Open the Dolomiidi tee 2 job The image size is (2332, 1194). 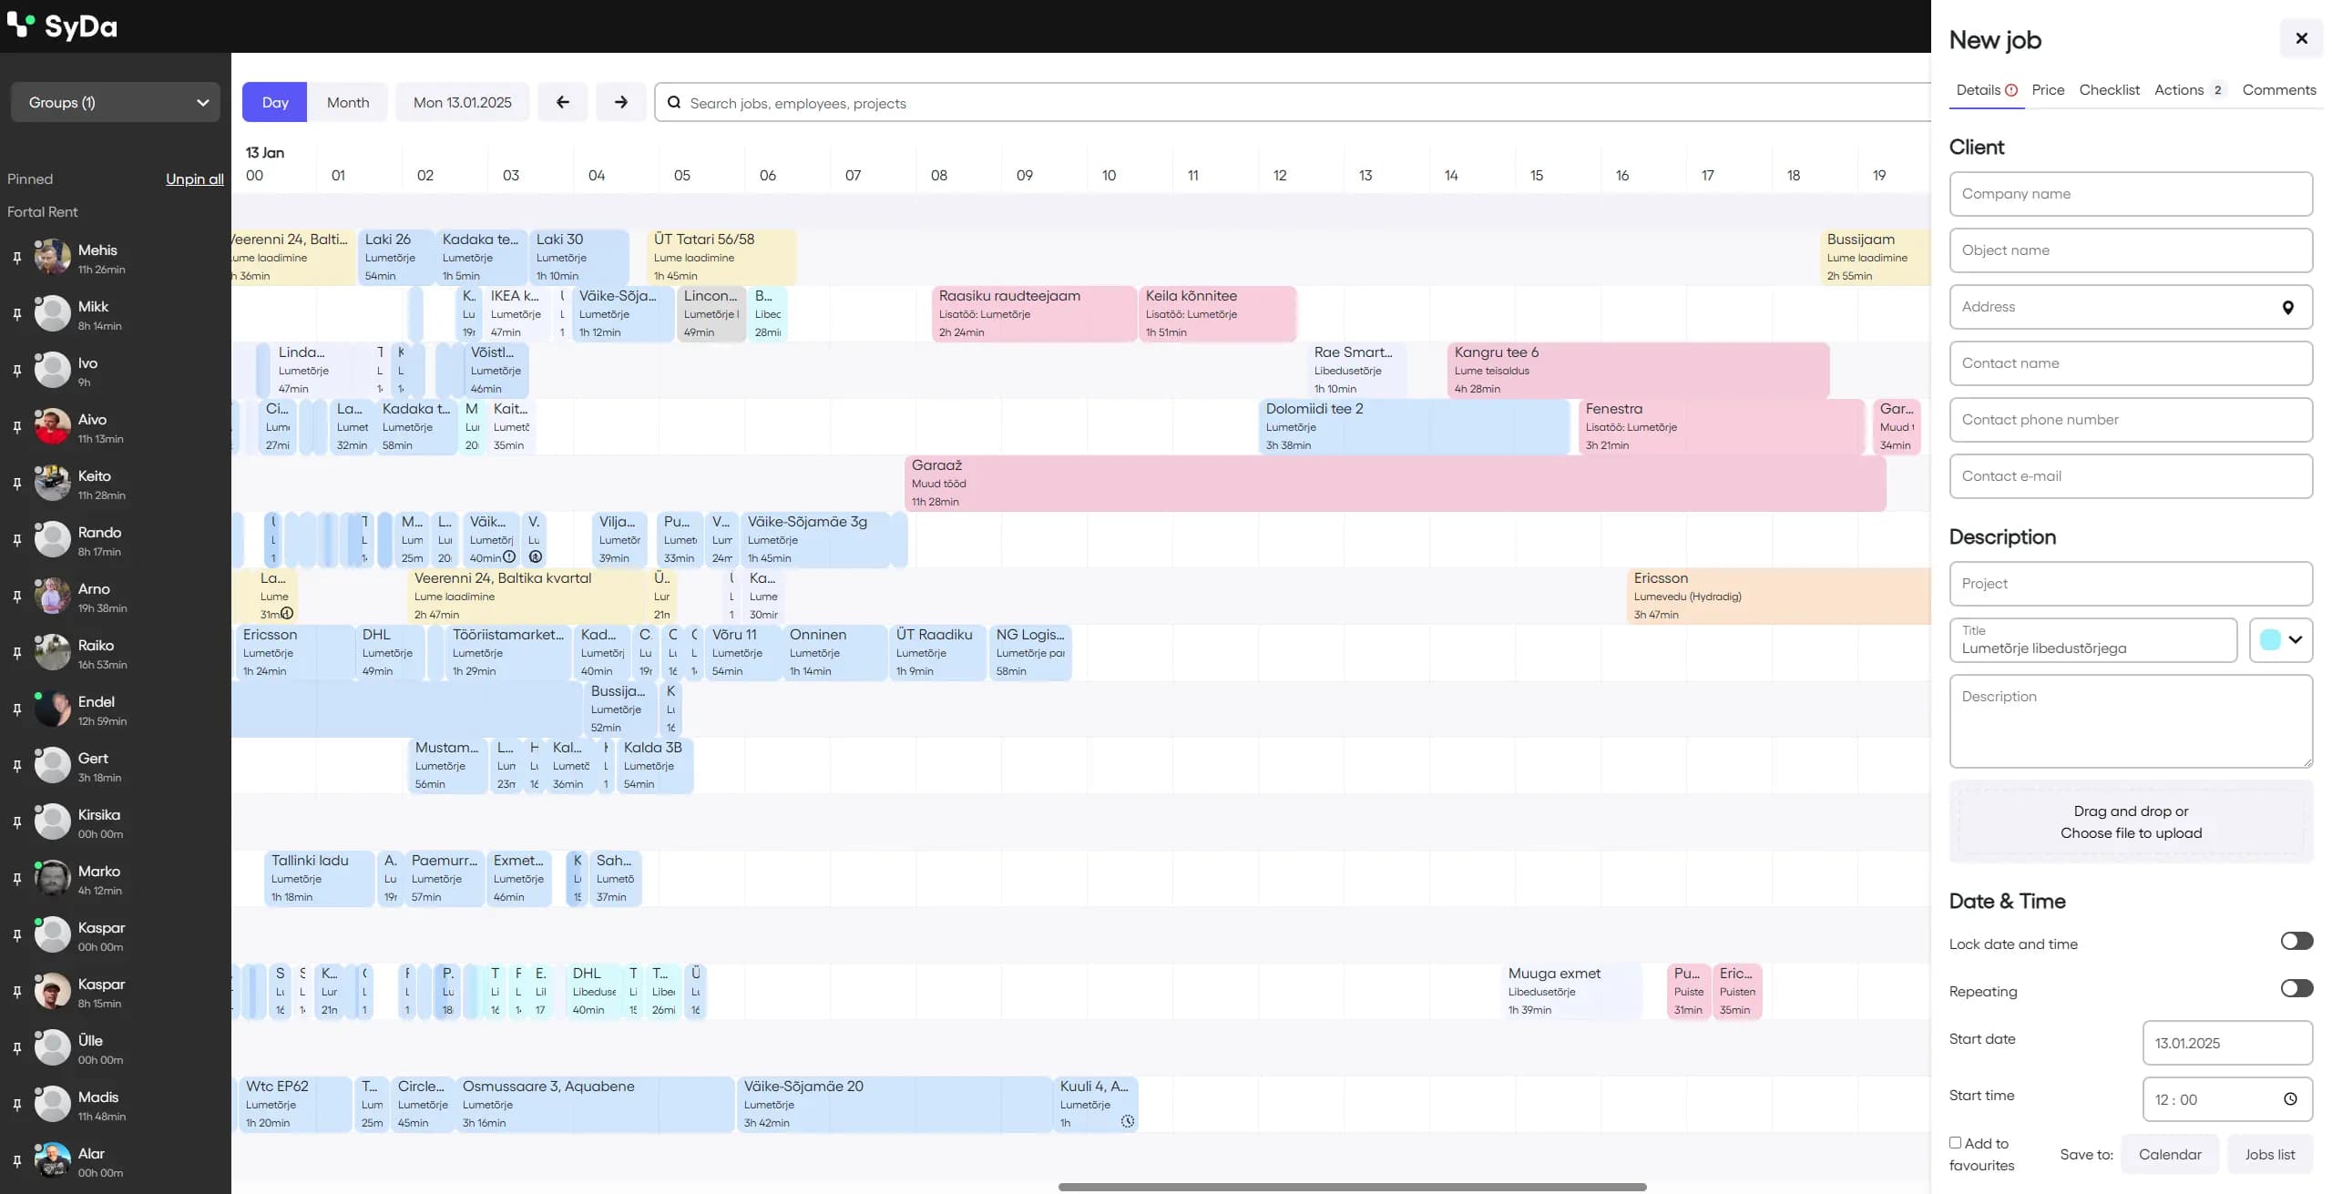(1414, 427)
